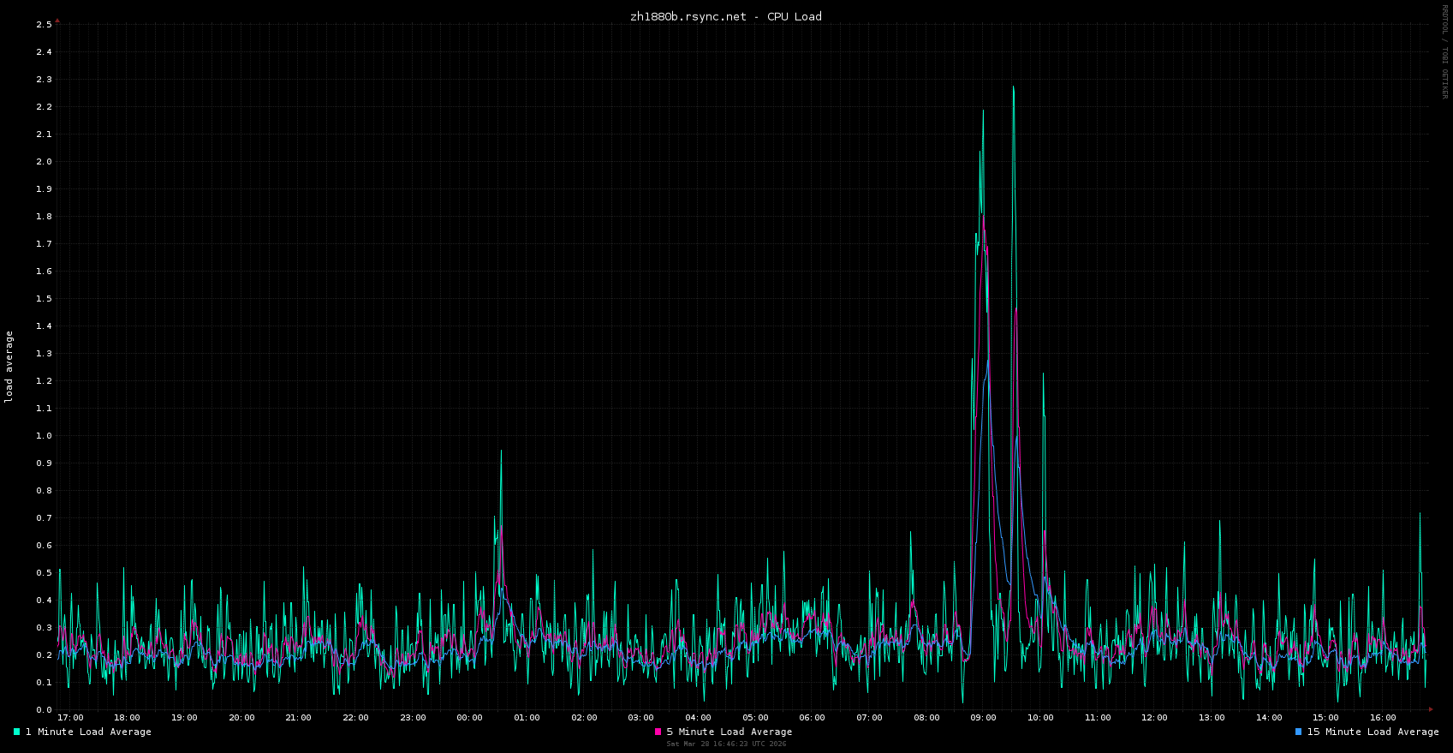The image size is (1453, 753).
Task: Click the Sat Mar 28 timestamp footer
Action: point(726,744)
